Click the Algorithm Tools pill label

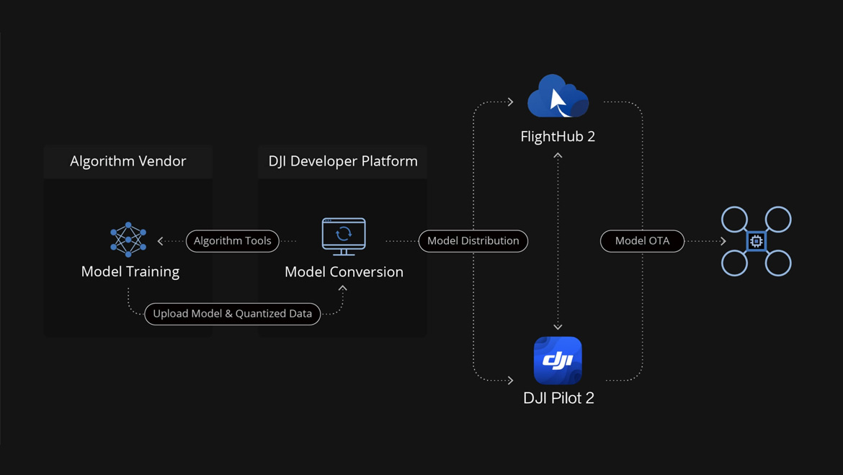[232, 241]
